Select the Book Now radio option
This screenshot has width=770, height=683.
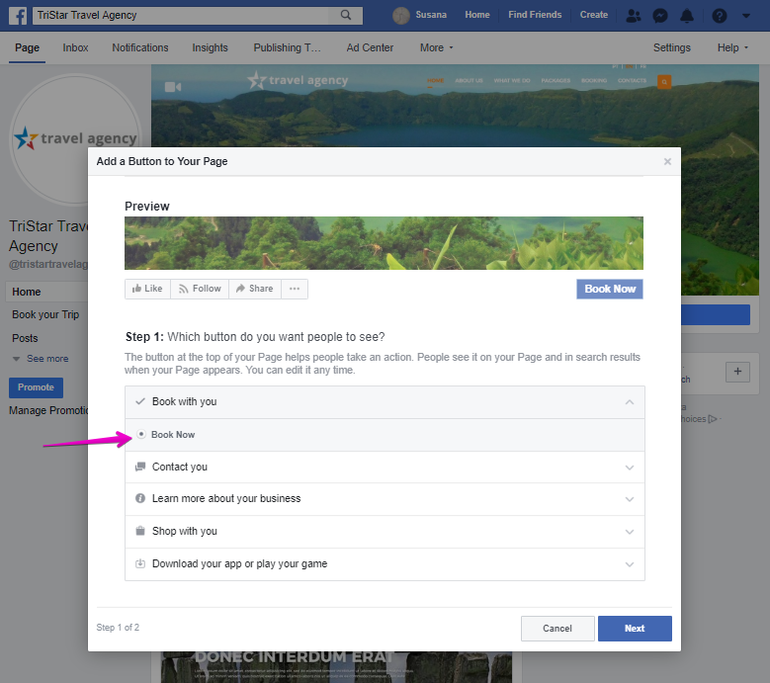coord(141,435)
